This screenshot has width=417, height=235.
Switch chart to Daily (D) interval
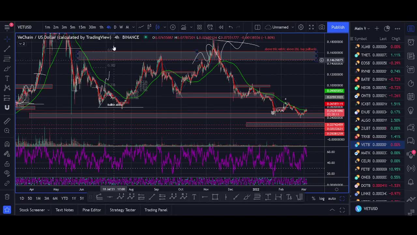pyautogui.click(x=115, y=27)
